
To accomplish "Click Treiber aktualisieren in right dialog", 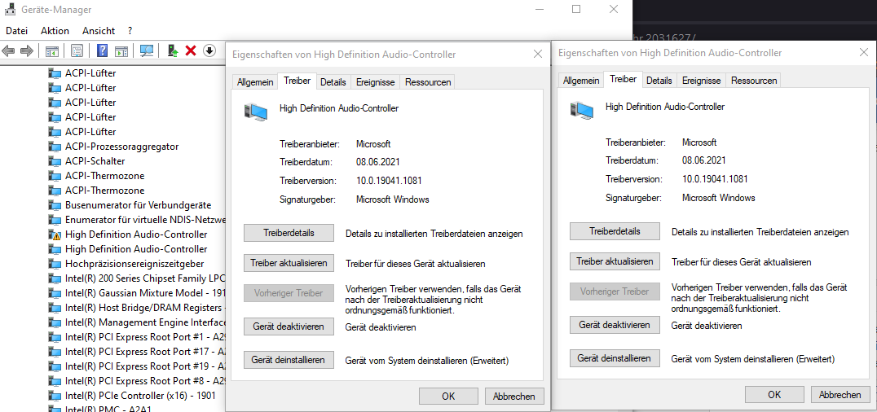I will (615, 261).
